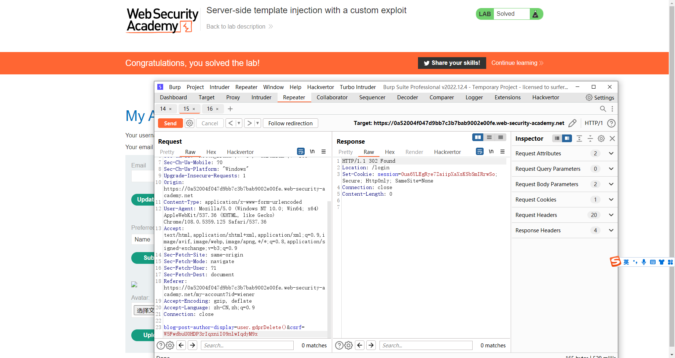Expand Request Attributes section
The height and width of the screenshot is (358, 675).
pyautogui.click(x=611, y=154)
